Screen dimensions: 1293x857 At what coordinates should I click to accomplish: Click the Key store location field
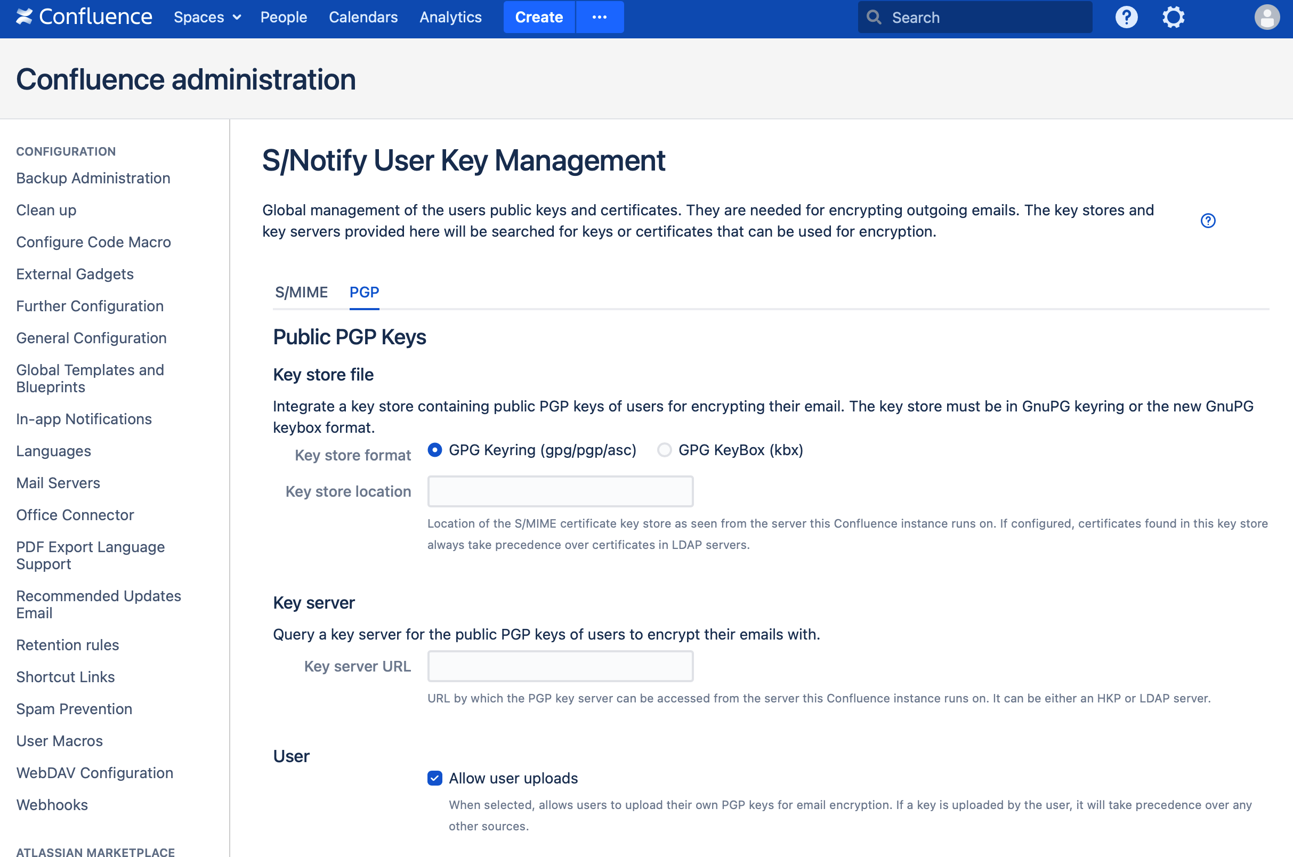click(560, 491)
